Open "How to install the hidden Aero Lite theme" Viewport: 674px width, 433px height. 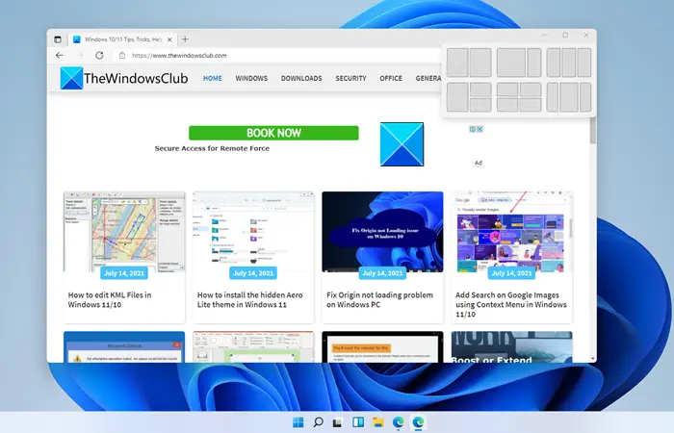click(249, 300)
